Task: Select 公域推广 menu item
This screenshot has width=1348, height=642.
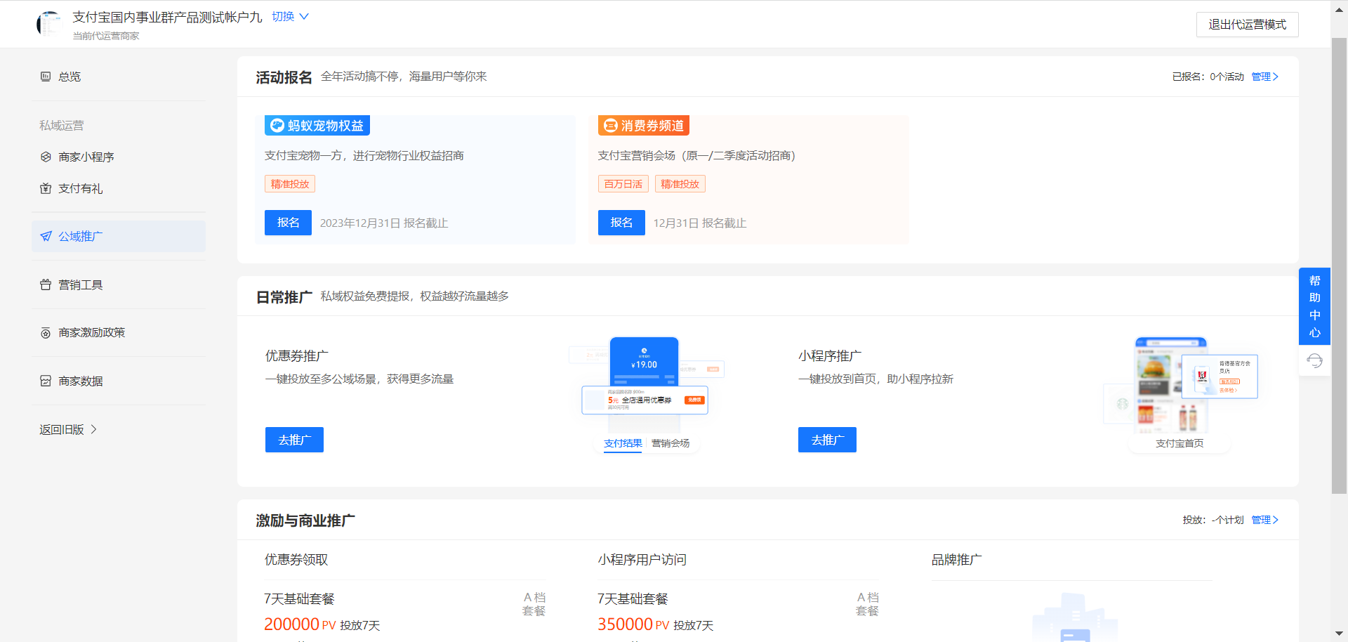Action: (x=119, y=237)
